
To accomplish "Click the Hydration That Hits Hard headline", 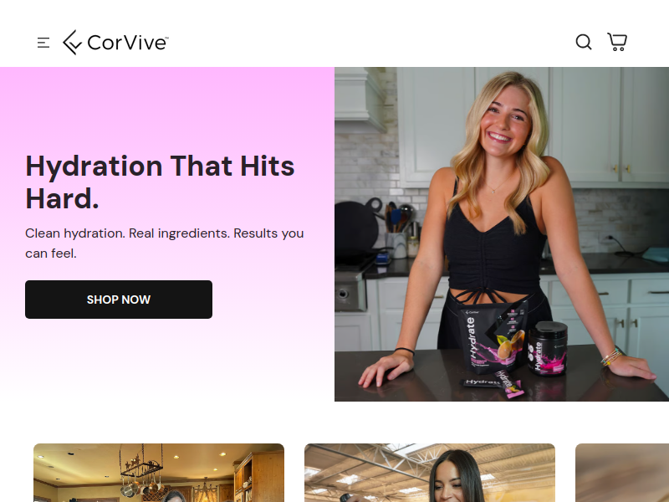I will (160, 182).
